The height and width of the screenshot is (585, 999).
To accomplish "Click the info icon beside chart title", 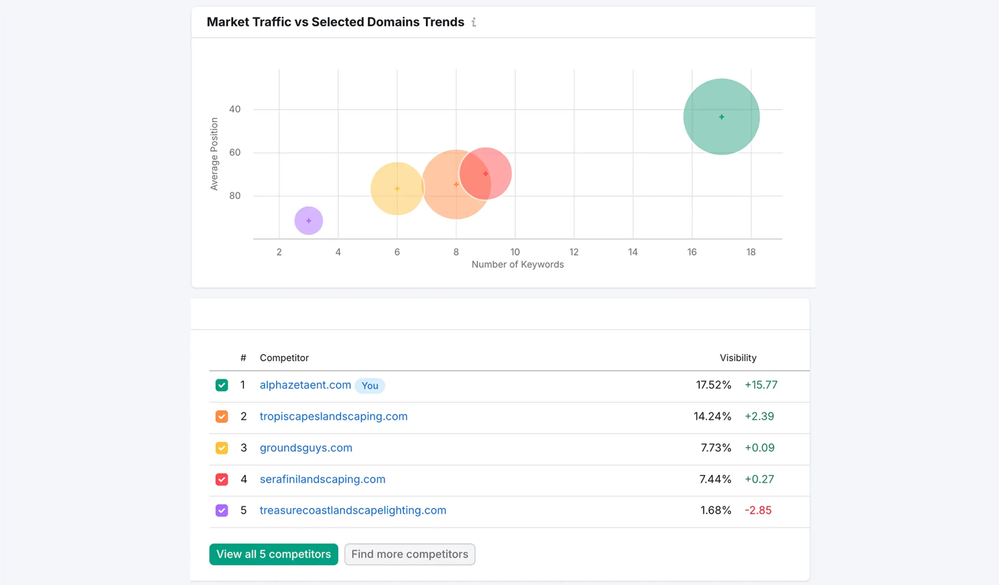I will pyautogui.click(x=474, y=22).
